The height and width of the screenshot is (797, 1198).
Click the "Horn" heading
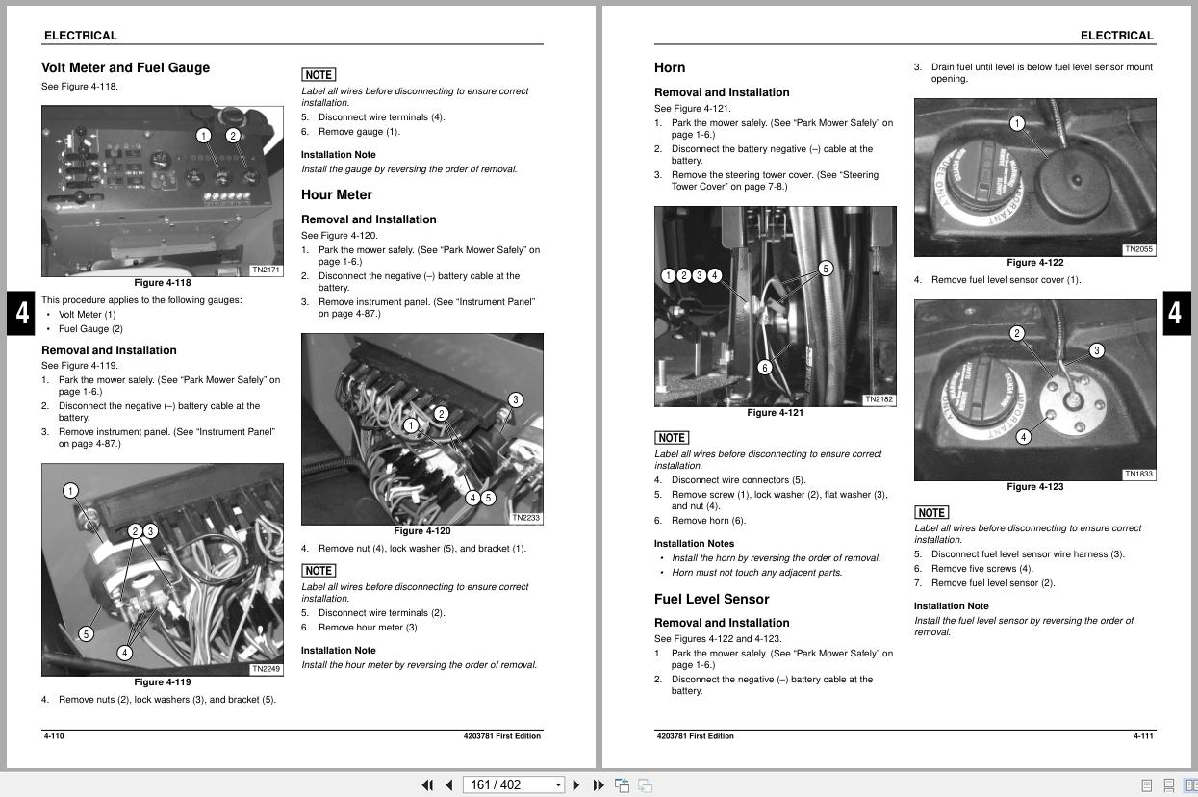coord(670,67)
